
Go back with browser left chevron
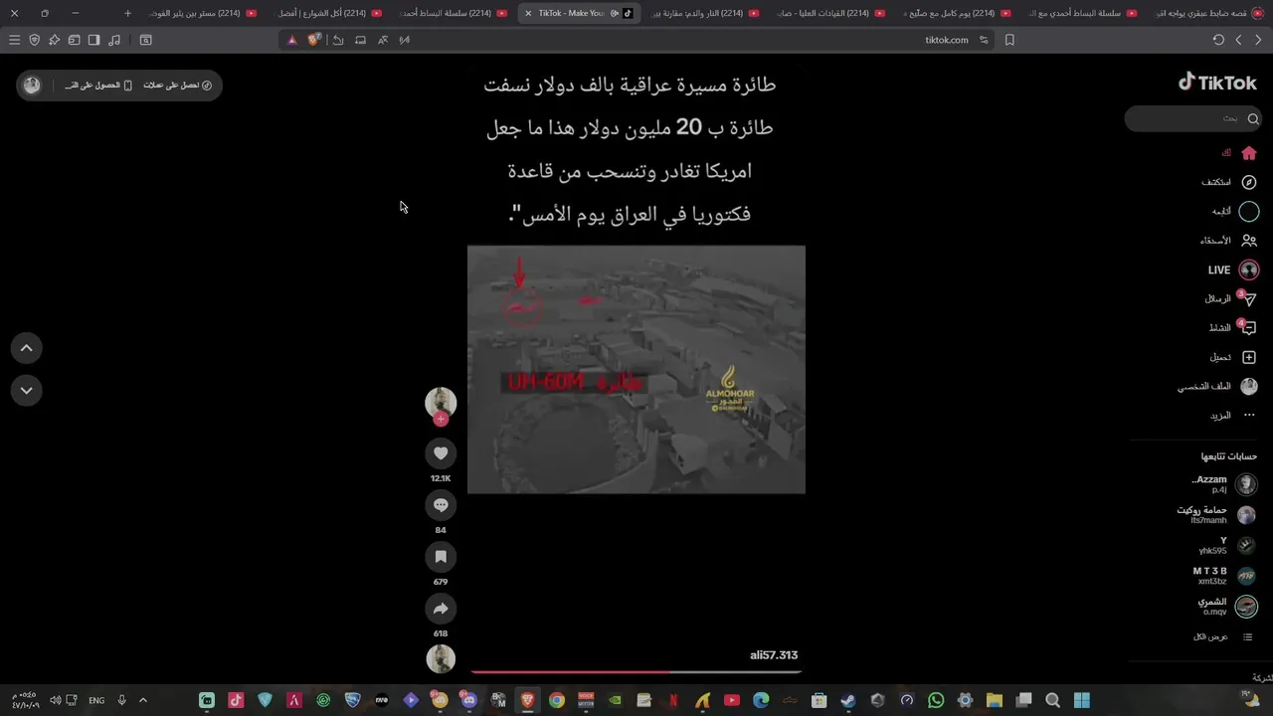[x=1238, y=40]
